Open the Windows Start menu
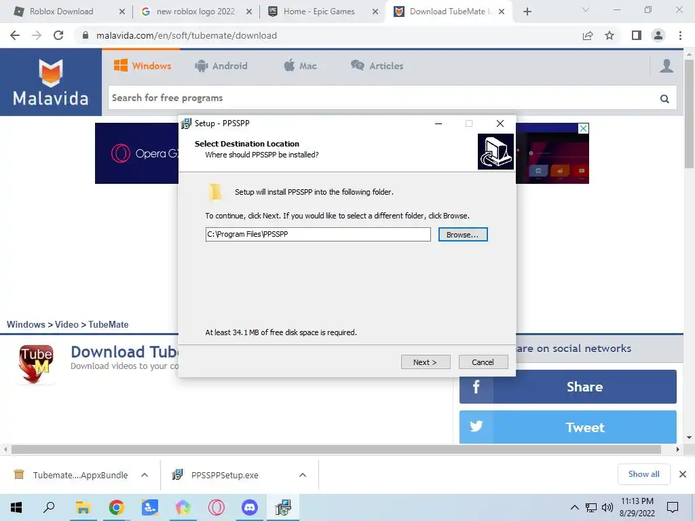The width and height of the screenshot is (695, 521). pyautogui.click(x=16, y=507)
